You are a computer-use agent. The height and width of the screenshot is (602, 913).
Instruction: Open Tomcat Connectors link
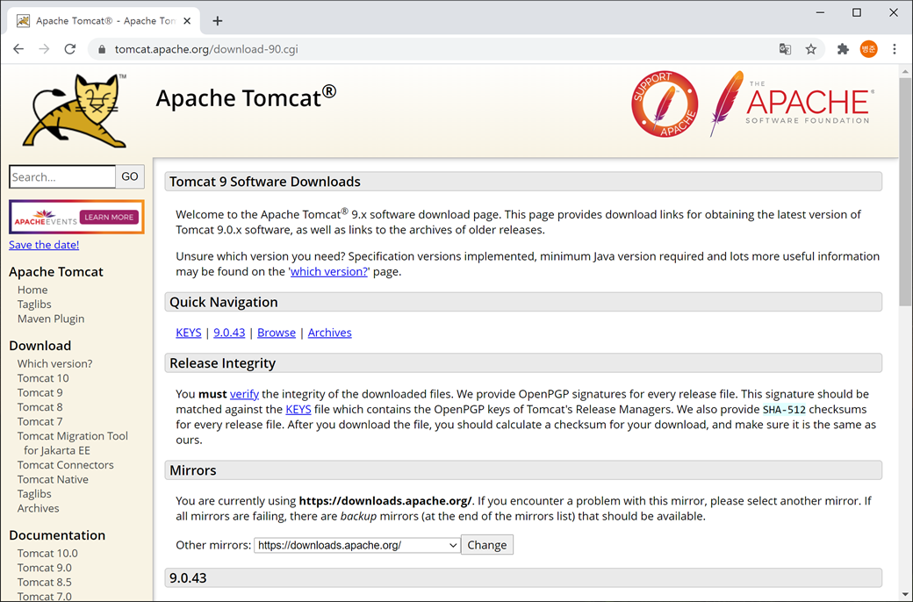pos(65,465)
